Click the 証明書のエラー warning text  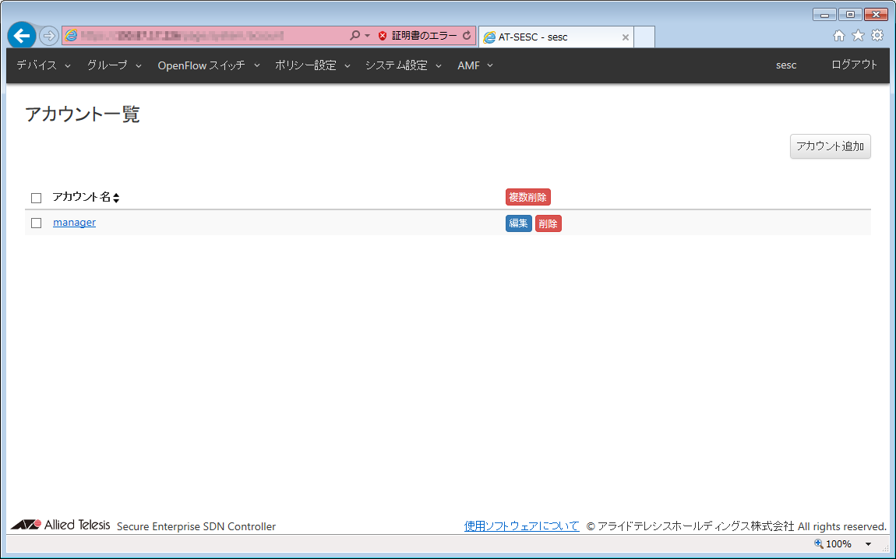point(424,35)
